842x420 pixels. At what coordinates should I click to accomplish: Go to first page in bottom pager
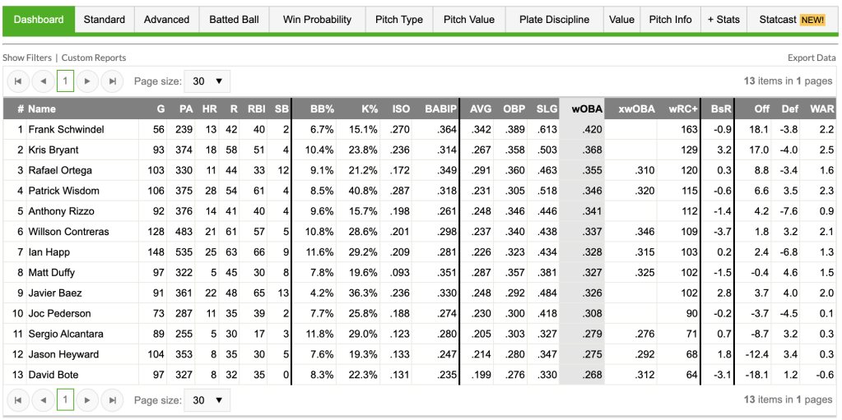coord(18,400)
